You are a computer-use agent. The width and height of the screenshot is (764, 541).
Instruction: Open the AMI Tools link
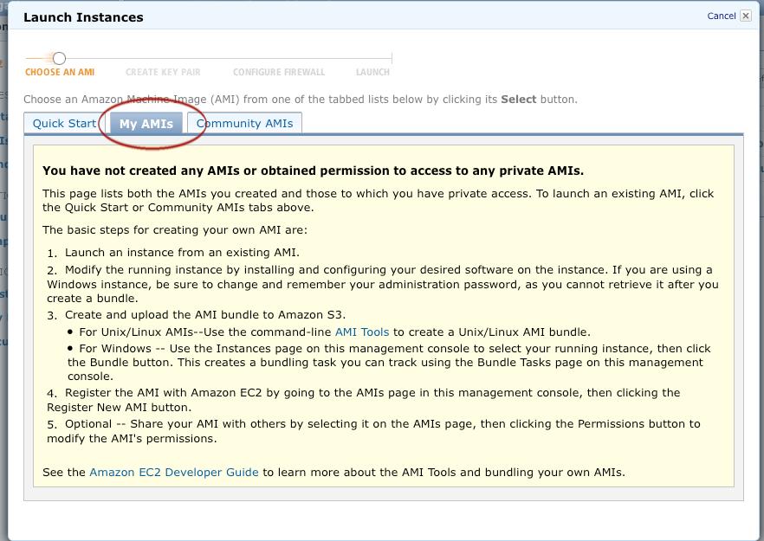362,332
